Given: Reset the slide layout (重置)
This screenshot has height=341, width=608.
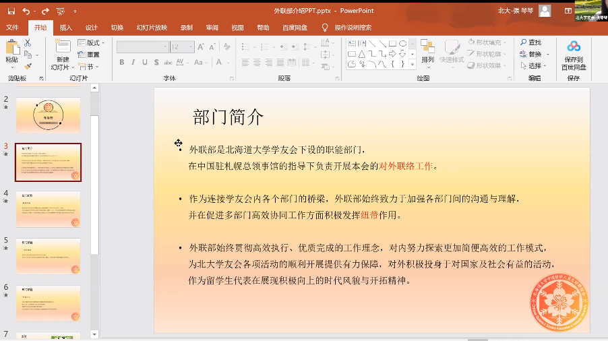Looking at the screenshot, I should point(89,55).
